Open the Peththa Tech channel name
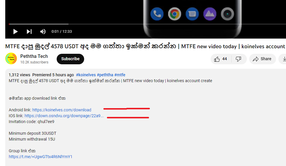Screen dimensions: 286x166 [34, 56]
